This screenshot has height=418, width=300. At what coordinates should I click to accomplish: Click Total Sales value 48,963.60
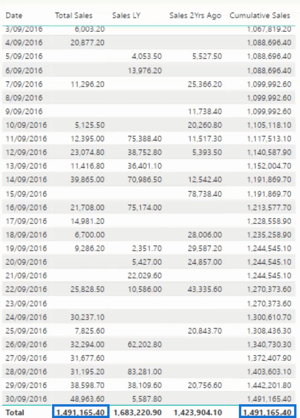coord(87,399)
